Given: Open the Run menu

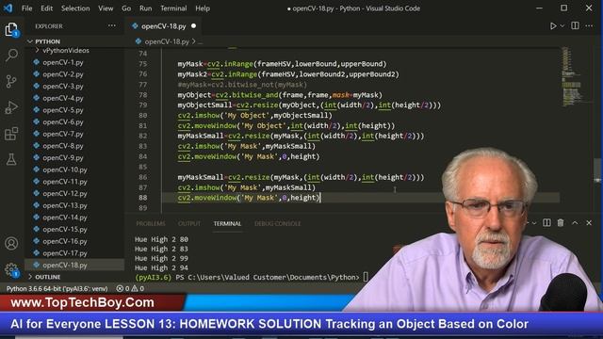Looking at the screenshot, I should 145,8.
